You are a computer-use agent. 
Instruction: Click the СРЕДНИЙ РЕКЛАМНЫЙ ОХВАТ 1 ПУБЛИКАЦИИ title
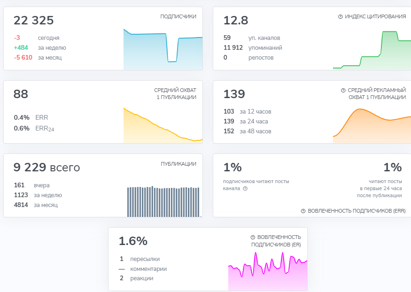(377, 94)
